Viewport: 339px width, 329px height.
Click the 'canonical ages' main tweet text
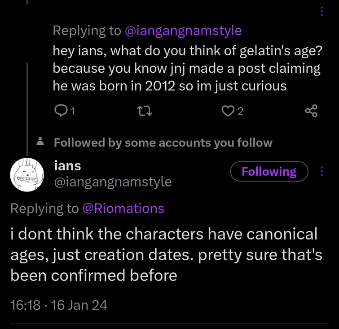click(x=166, y=254)
